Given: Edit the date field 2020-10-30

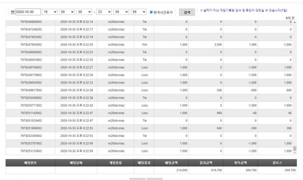Looking at the screenshot, I should (28, 12).
